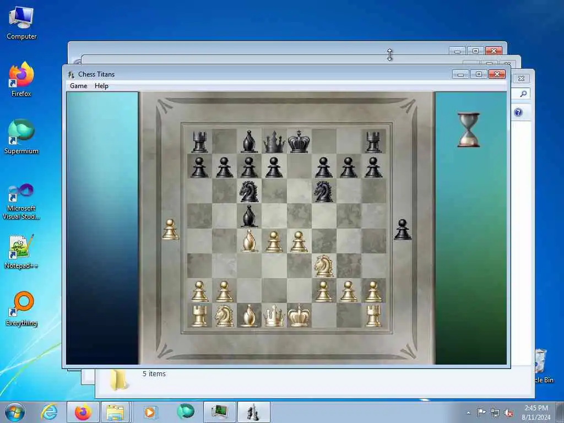Open the Supermium desktop shortcut

[x=21, y=137]
